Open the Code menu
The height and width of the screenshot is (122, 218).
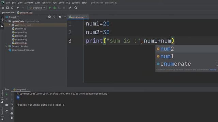(x=37, y=3)
